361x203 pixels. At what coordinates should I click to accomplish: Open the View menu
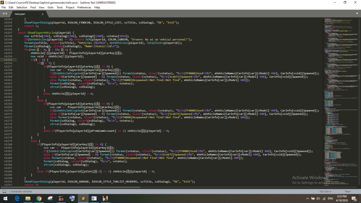coord(42,7)
